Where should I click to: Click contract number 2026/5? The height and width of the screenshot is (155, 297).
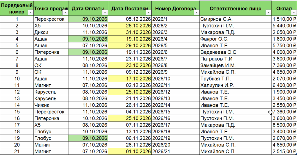pyautogui.click(x=175, y=45)
